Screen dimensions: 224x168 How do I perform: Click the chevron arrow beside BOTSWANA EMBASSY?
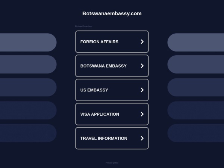[142, 66]
